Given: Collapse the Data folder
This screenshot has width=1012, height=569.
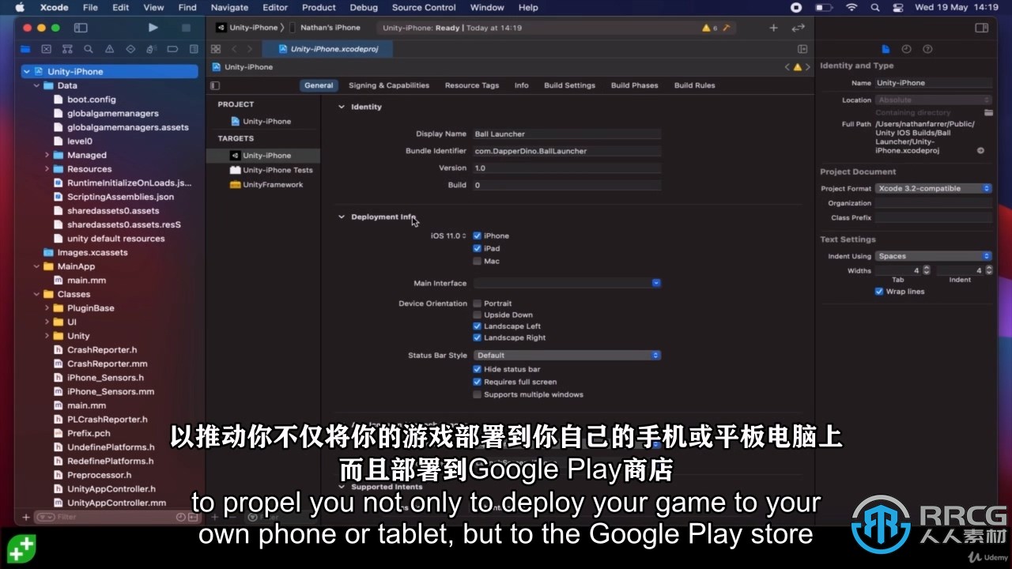Looking at the screenshot, I should tap(36, 85).
